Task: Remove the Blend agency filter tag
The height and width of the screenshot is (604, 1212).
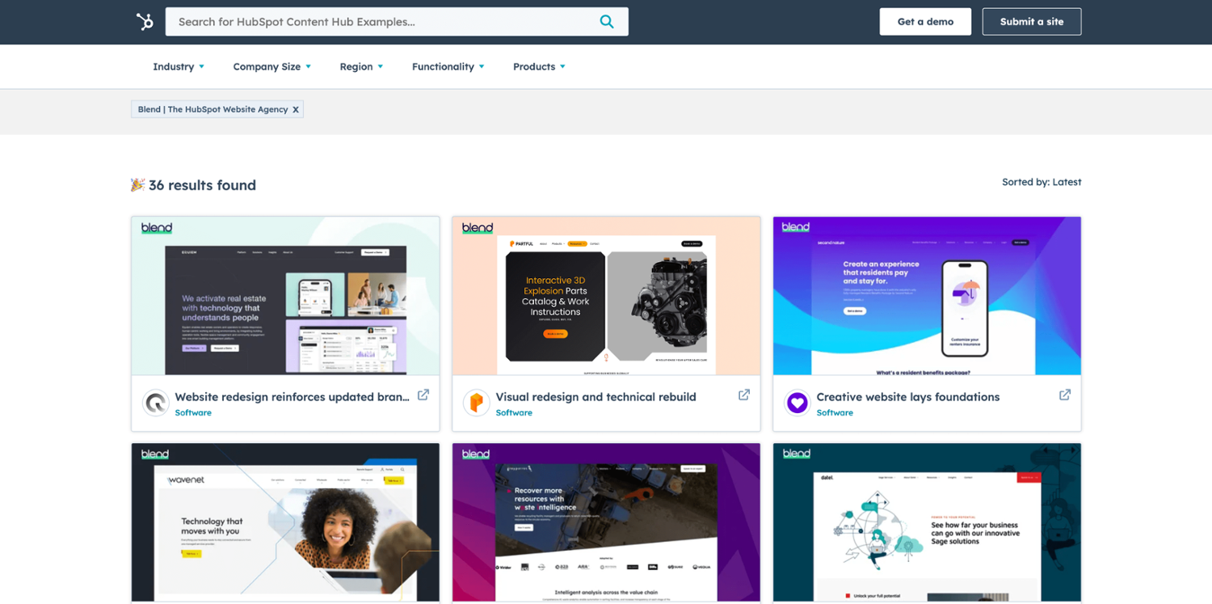Action: tap(296, 109)
